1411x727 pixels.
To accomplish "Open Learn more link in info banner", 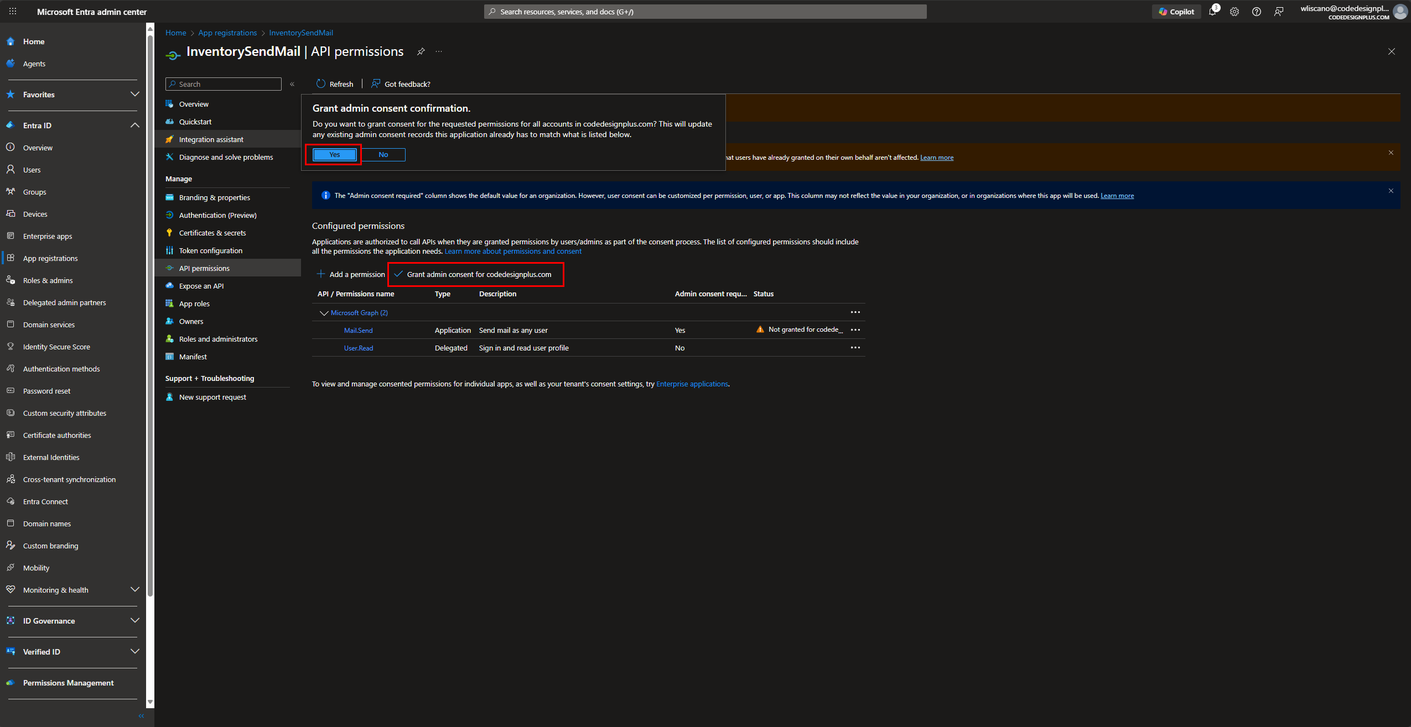I will 1117,196.
